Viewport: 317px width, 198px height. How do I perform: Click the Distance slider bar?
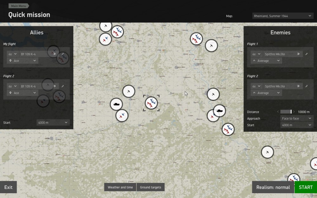tap(286, 112)
